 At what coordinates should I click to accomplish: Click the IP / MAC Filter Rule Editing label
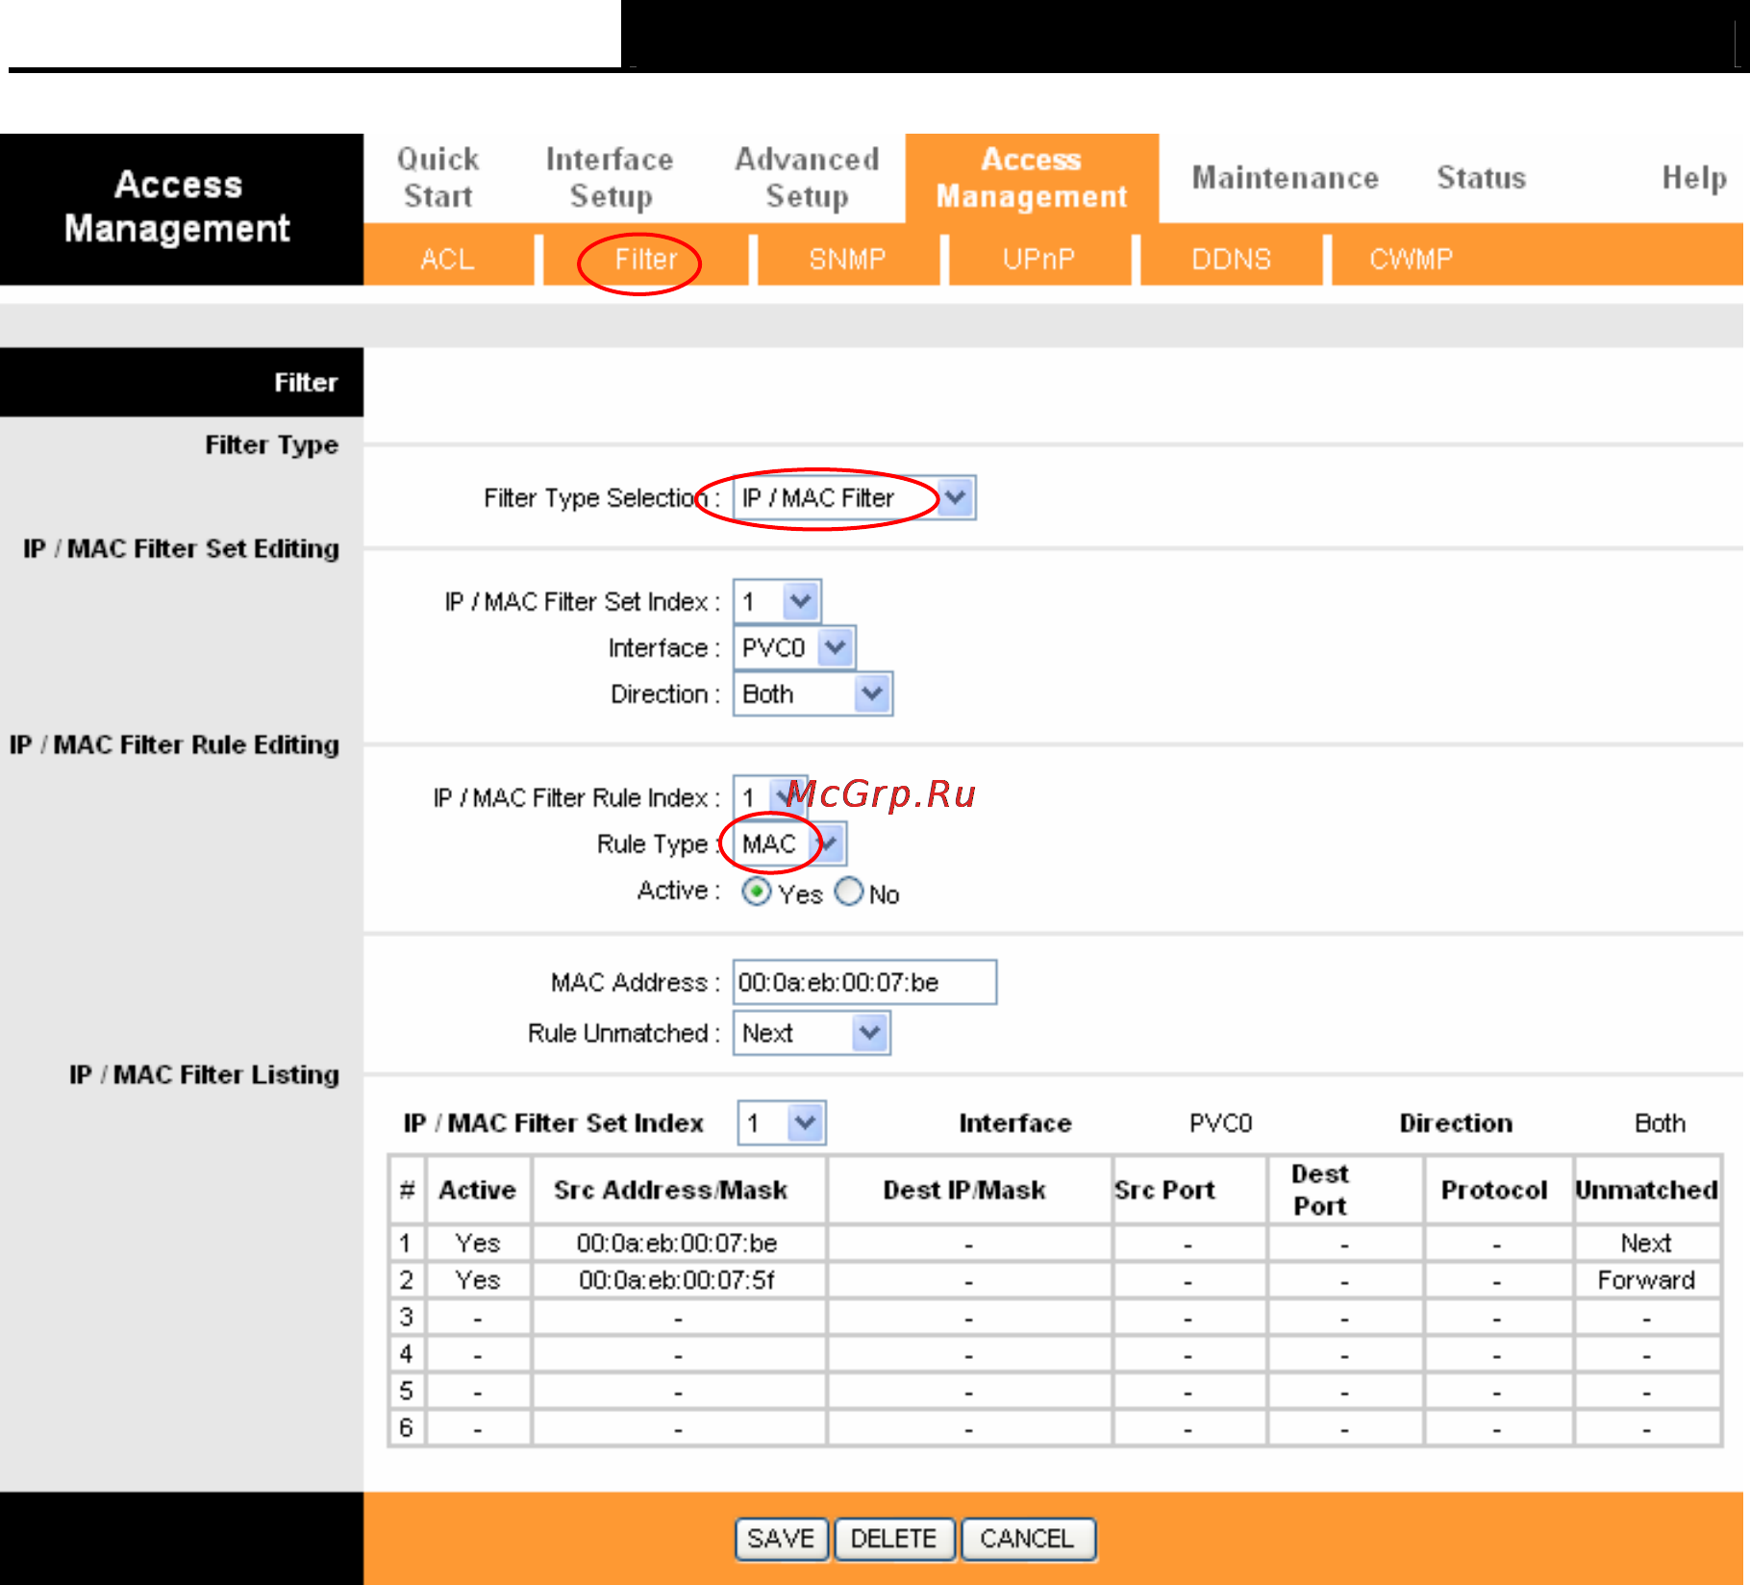tap(174, 744)
